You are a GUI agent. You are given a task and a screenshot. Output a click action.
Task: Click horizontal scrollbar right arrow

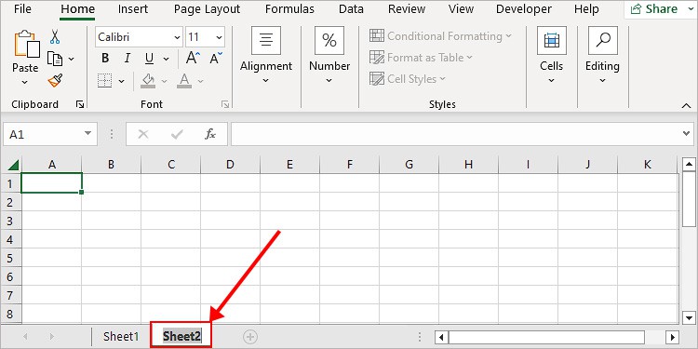(x=673, y=338)
